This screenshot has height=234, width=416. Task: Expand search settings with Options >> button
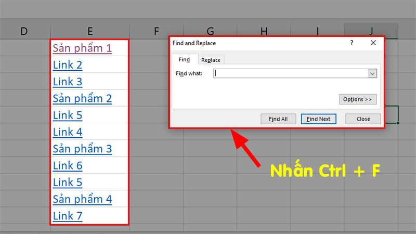click(x=358, y=99)
